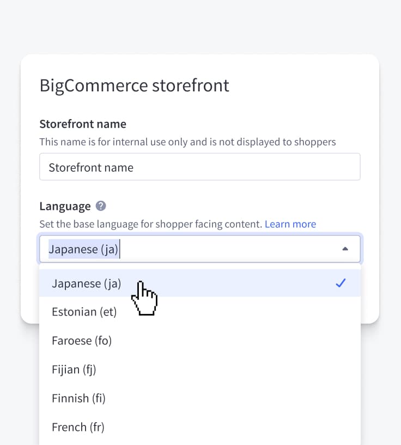Click the blank card area right of the heading
This screenshot has height=445, width=401.
pos(305,85)
